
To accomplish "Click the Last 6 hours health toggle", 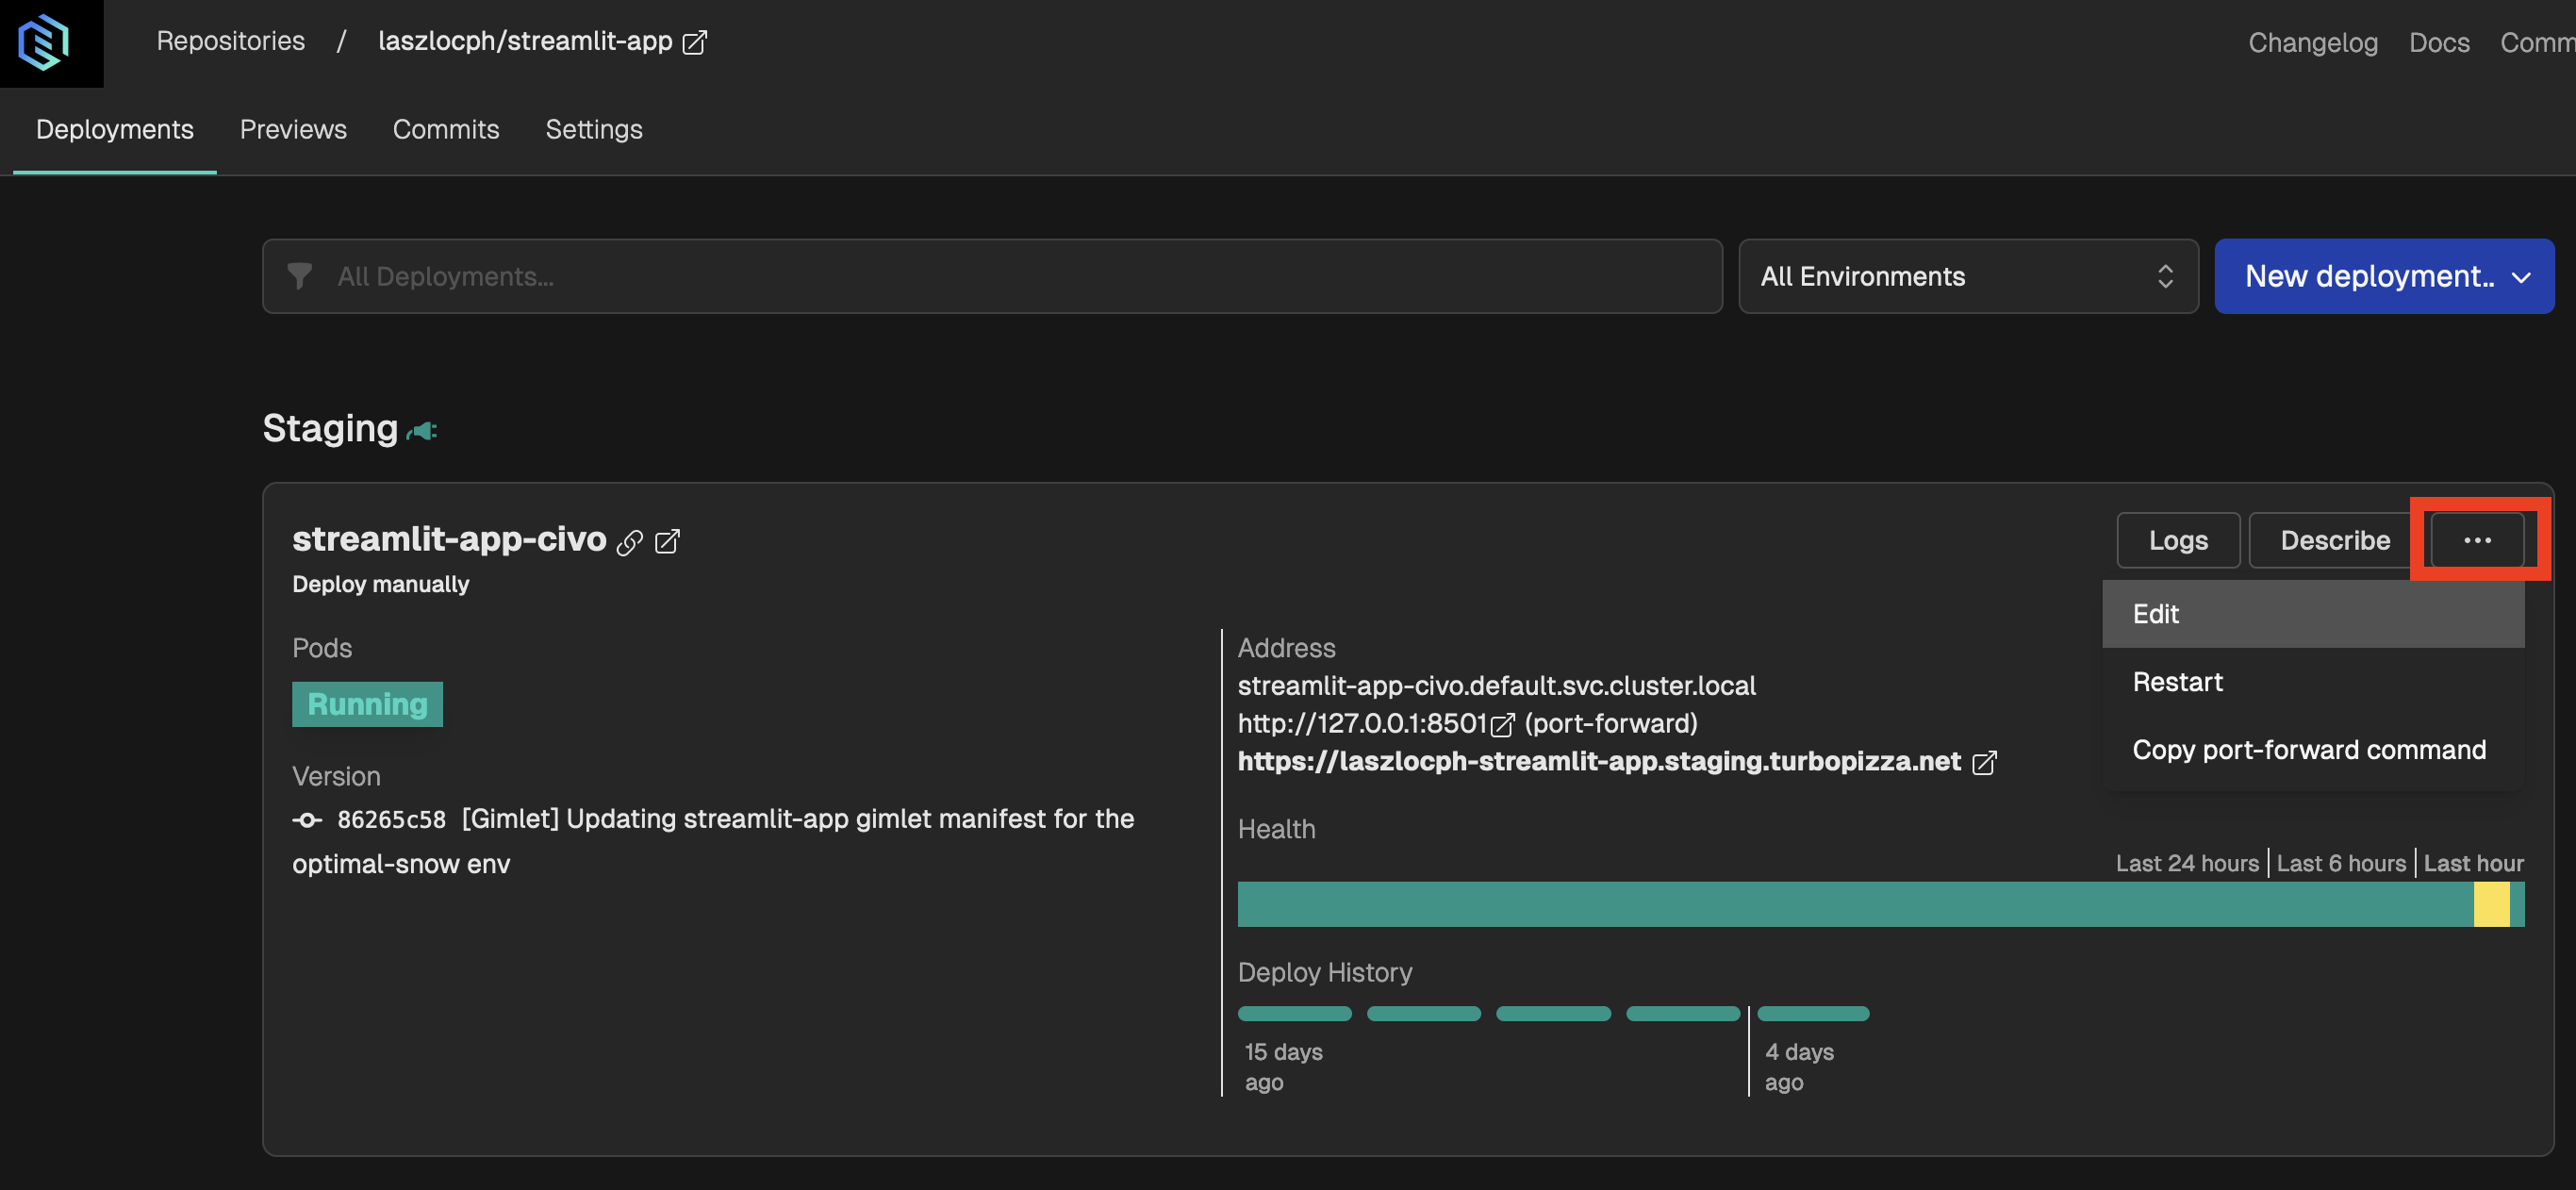I will 2339,860.
